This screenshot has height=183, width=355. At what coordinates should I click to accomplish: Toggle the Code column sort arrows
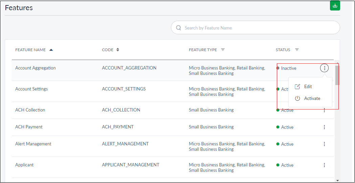point(118,50)
